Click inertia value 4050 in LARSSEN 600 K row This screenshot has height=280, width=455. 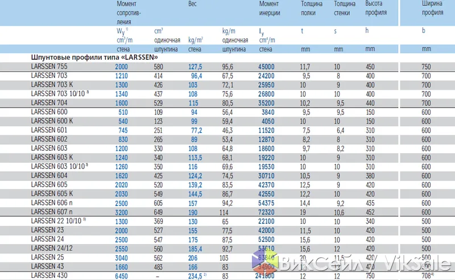click(x=268, y=121)
